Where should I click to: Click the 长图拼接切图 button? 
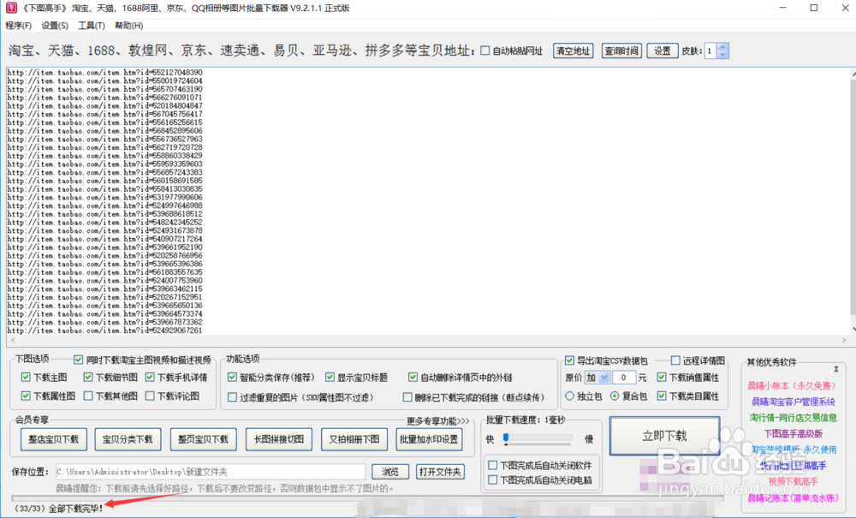pos(278,439)
